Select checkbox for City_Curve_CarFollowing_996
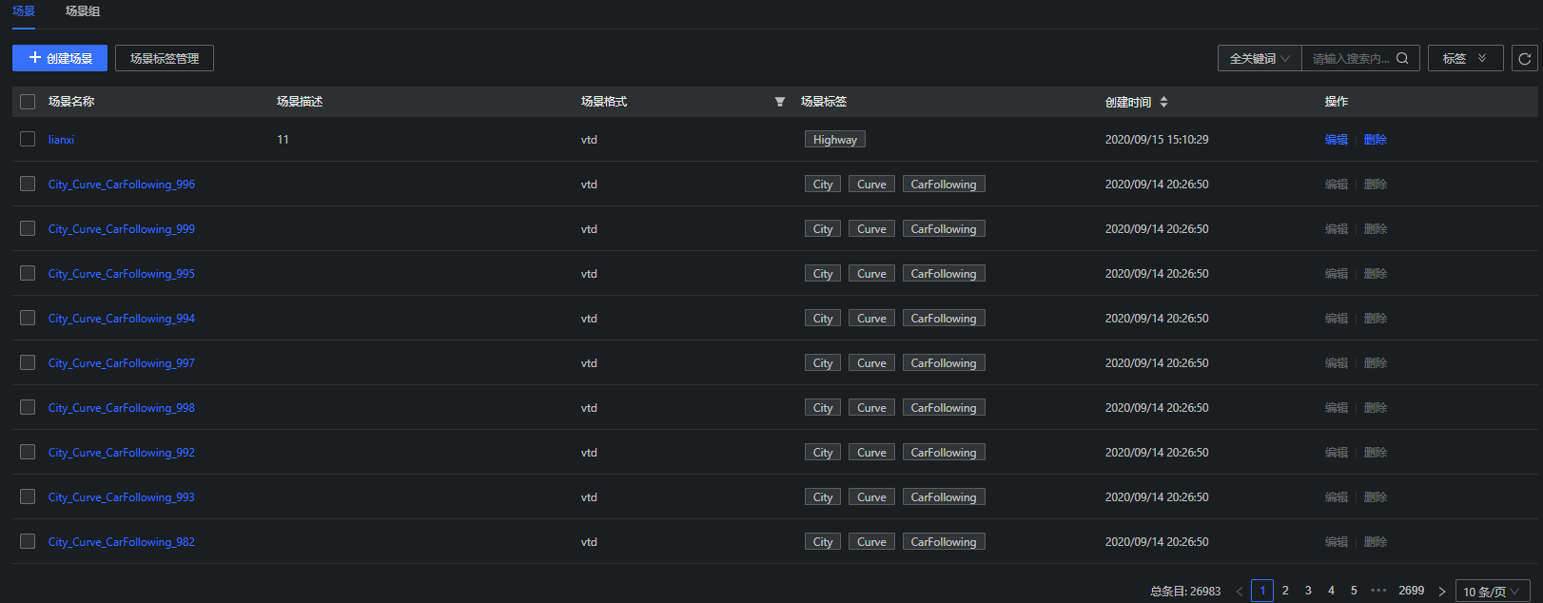Image resolution: width=1543 pixels, height=603 pixels. tap(28, 184)
